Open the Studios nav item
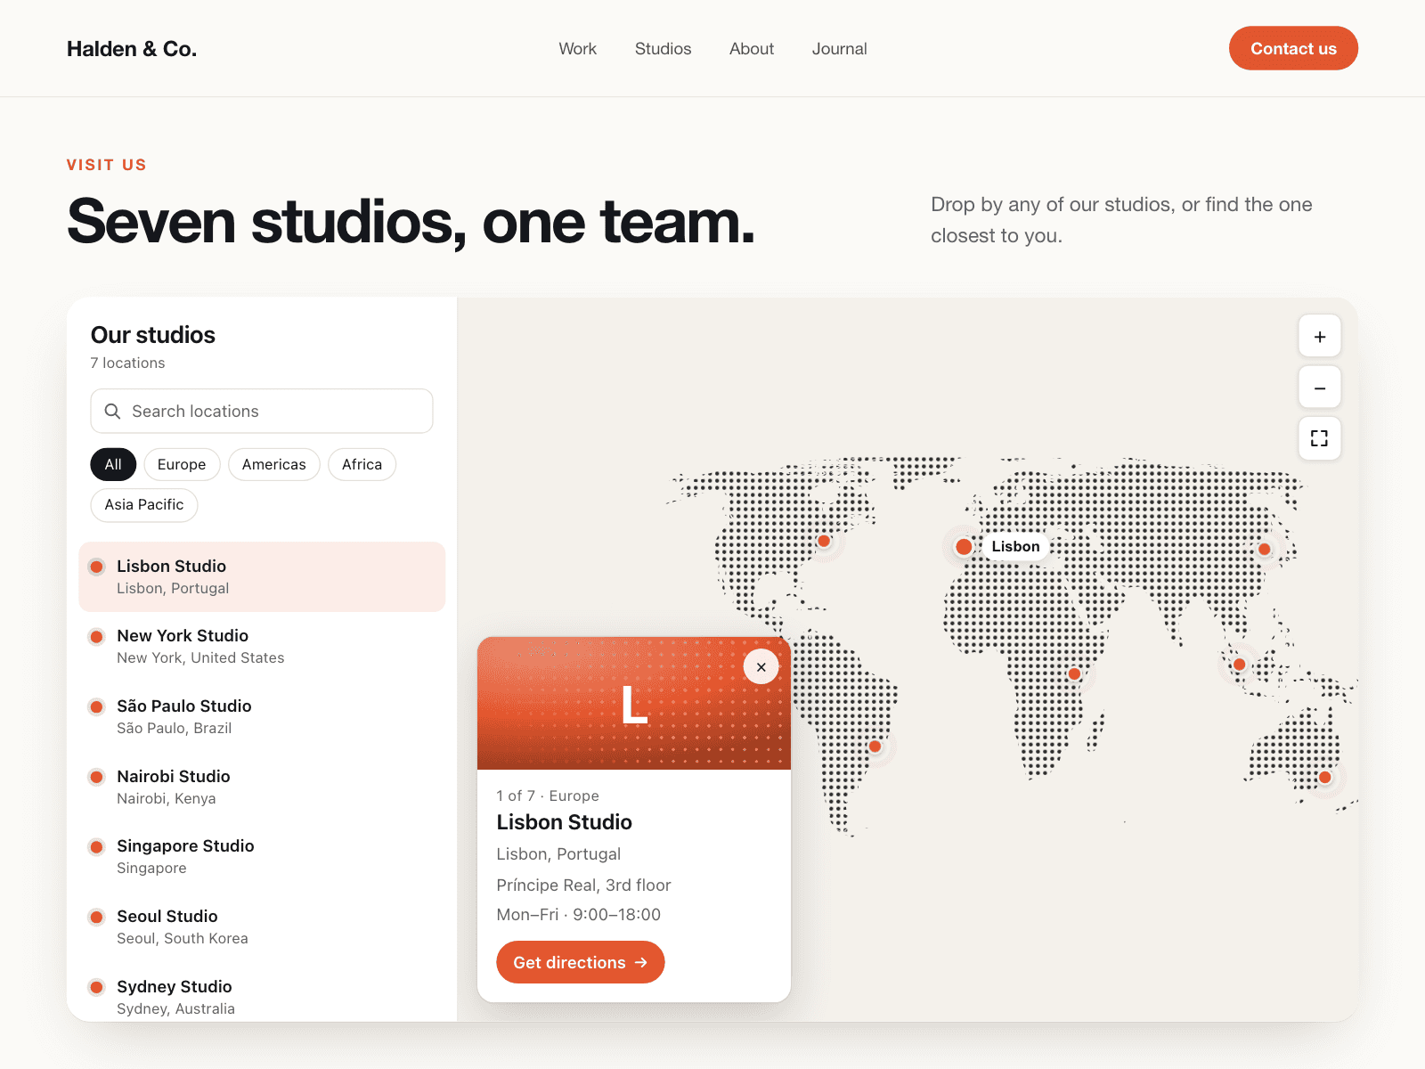 (x=663, y=49)
